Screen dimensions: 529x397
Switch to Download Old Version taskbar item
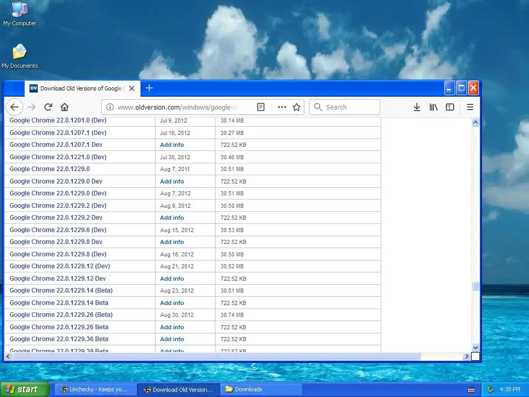pyautogui.click(x=179, y=390)
